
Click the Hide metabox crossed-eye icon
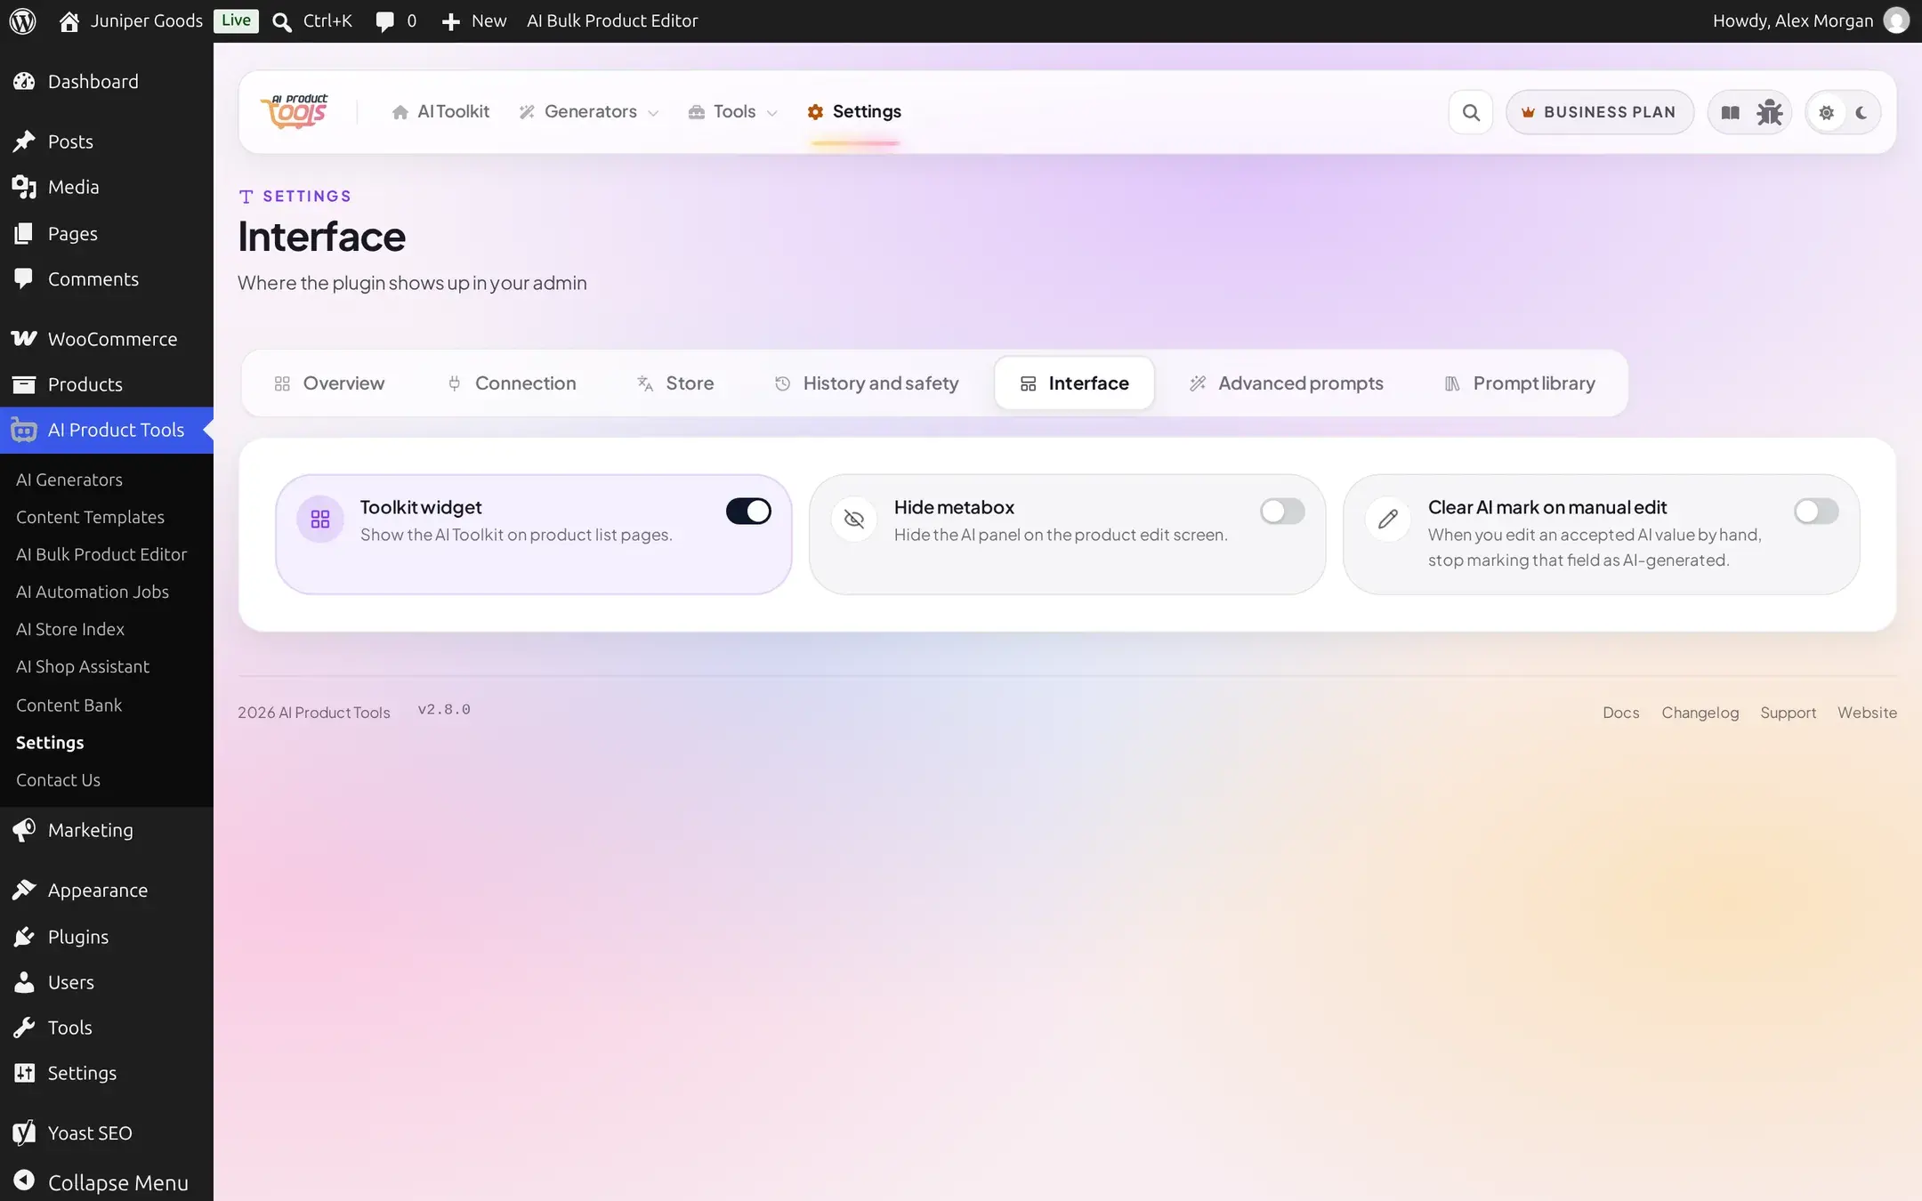[x=854, y=519]
